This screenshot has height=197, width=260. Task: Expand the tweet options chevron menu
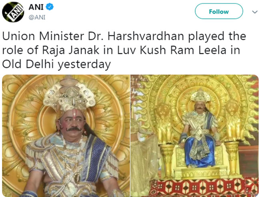pyautogui.click(x=255, y=12)
